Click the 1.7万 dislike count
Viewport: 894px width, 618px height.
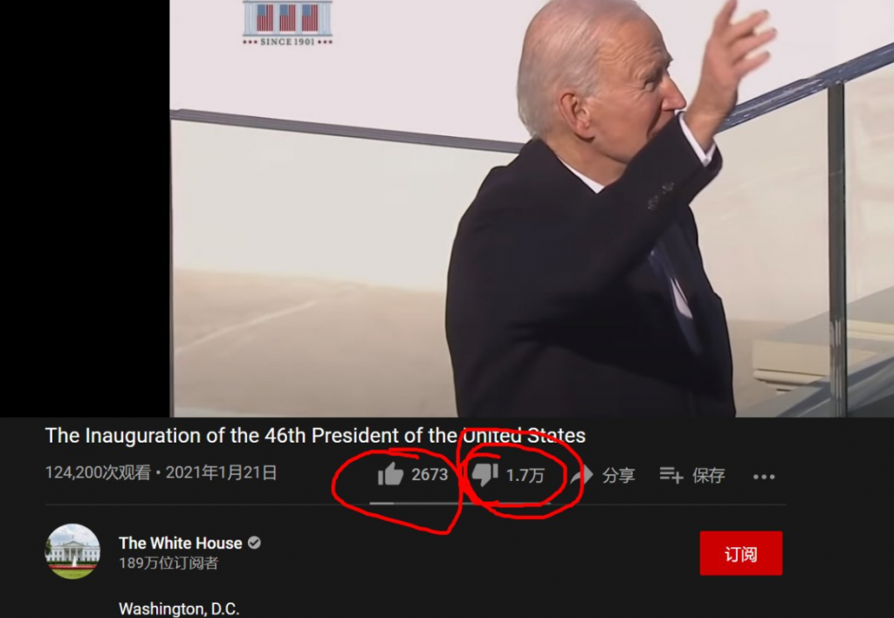[525, 476]
